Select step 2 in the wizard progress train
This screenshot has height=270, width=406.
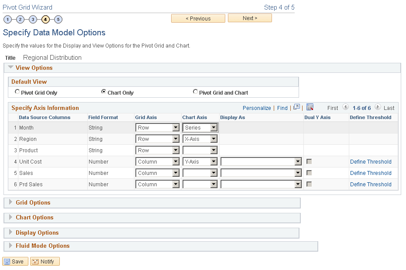tap(20, 19)
